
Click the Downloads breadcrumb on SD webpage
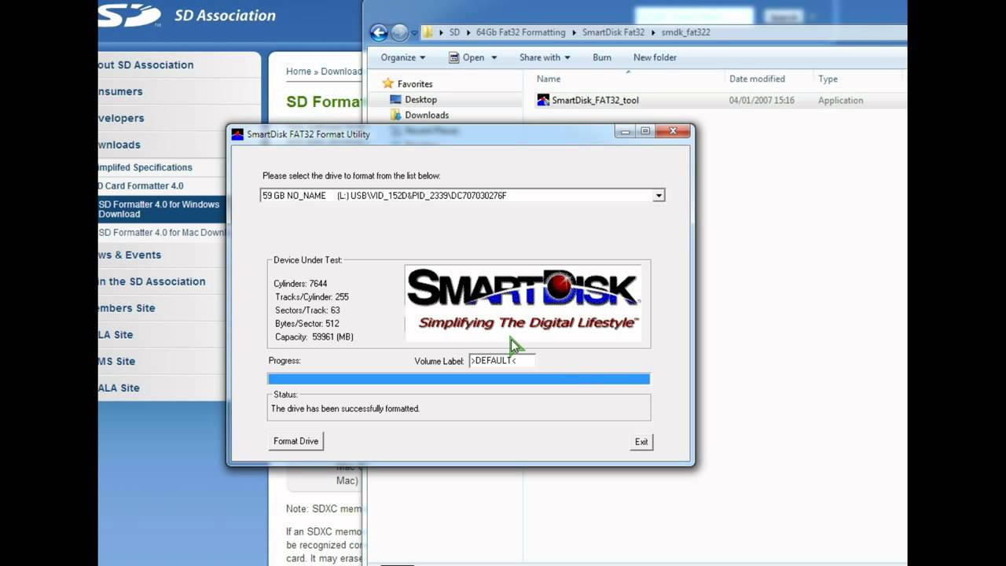pos(341,72)
